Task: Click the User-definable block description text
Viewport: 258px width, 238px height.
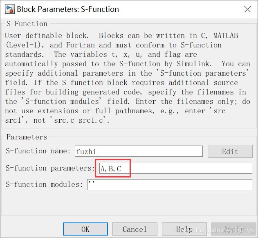Action: (x=128, y=78)
